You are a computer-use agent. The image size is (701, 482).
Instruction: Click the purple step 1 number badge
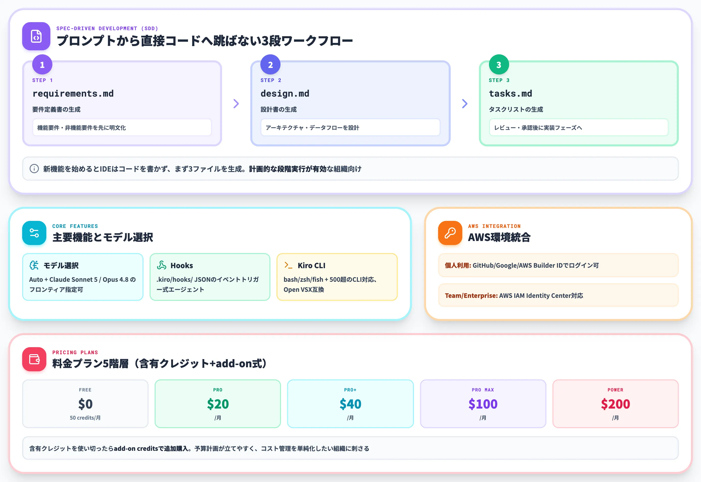(x=42, y=64)
